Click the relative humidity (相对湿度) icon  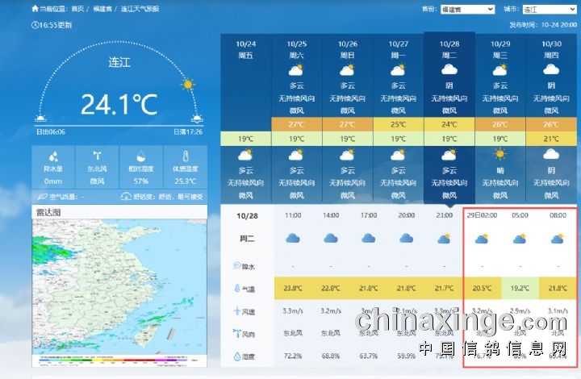tap(140, 156)
